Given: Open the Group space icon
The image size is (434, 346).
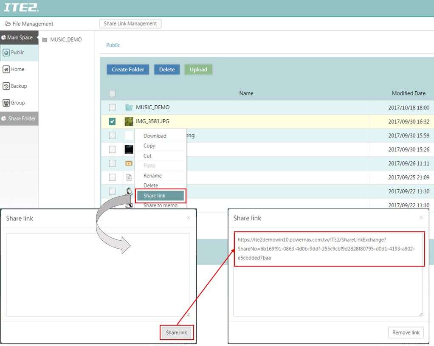Looking at the screenshot, I should coord(6,103).
